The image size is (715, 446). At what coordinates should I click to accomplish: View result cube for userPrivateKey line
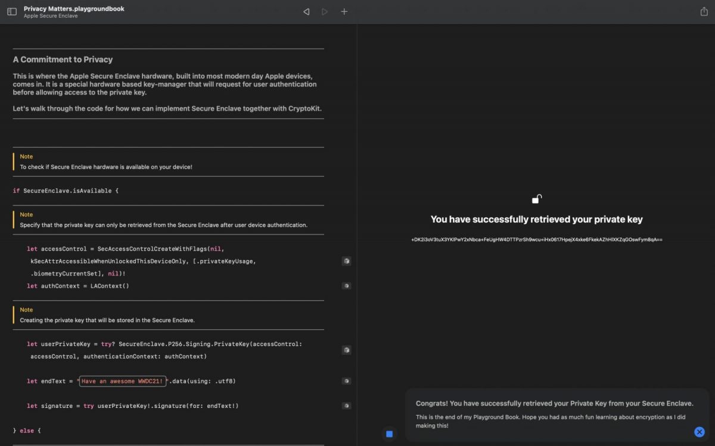coord(346,350)
